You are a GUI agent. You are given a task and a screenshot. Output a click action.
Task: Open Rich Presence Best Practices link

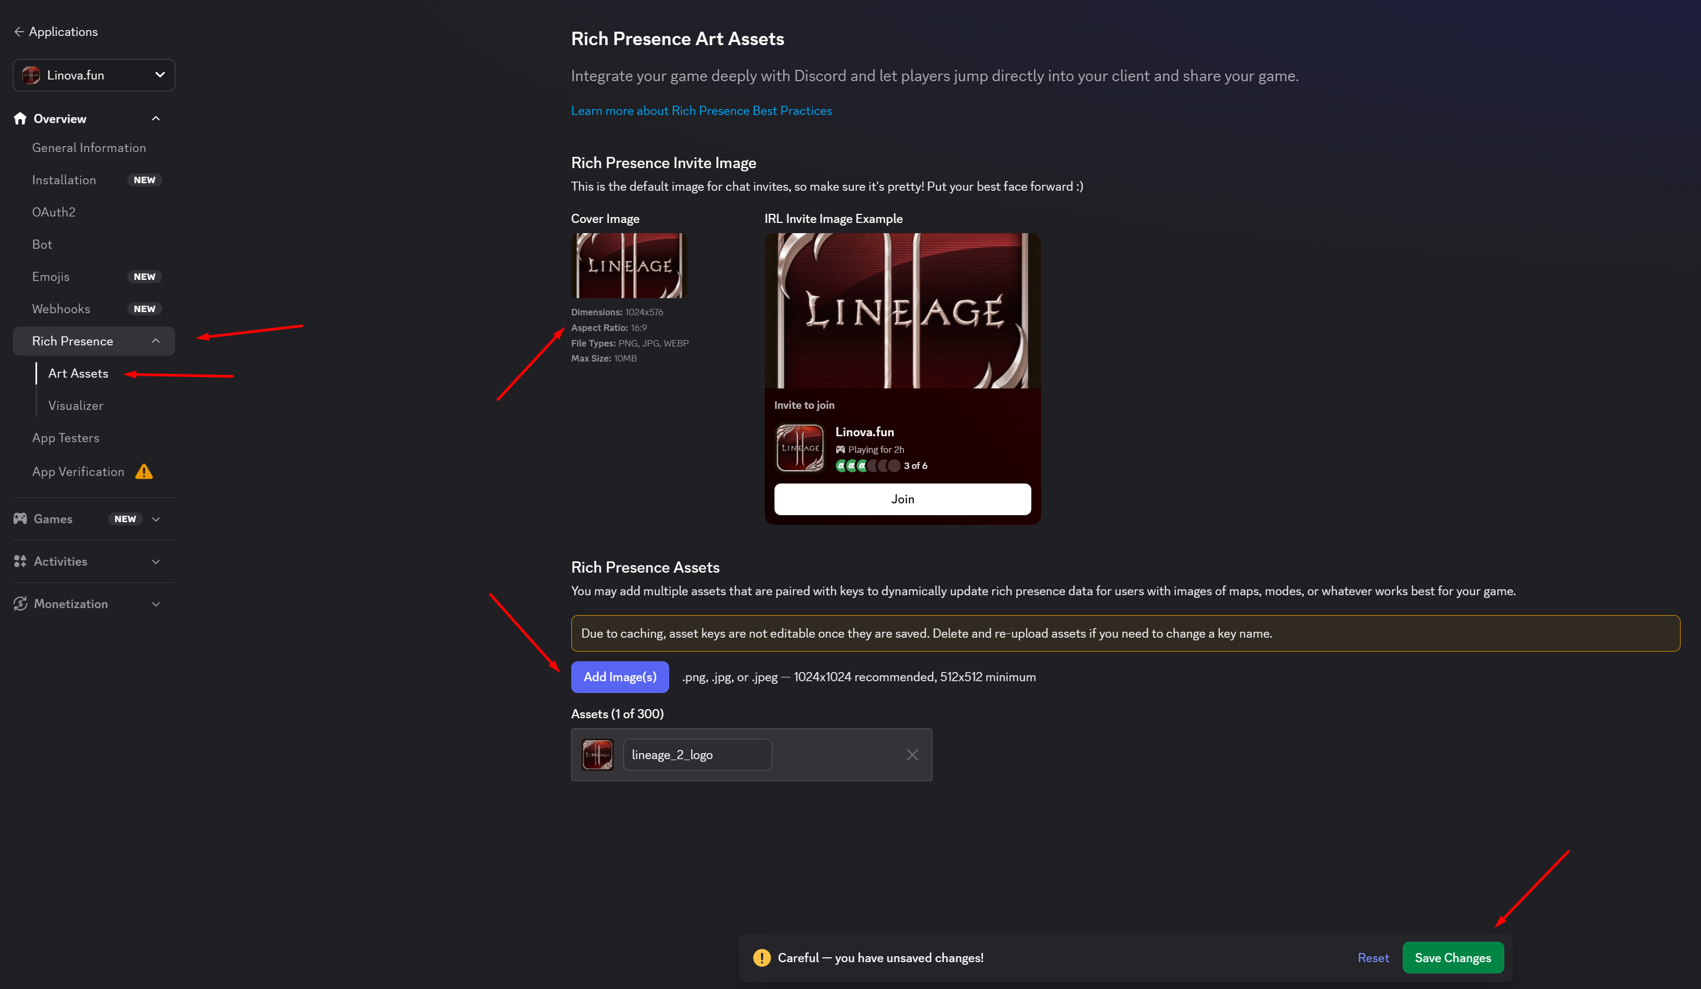pos(701,111)
